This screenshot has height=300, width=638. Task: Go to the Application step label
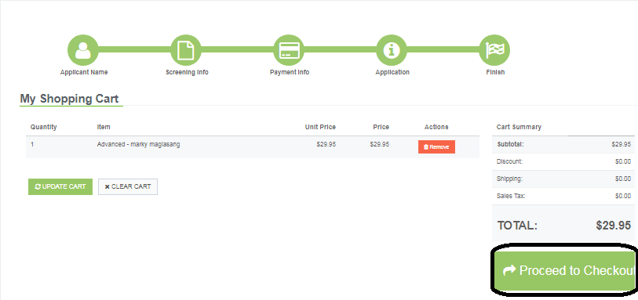392,72
